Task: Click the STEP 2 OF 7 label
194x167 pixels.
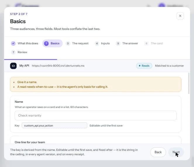Action: click(19, 14)
